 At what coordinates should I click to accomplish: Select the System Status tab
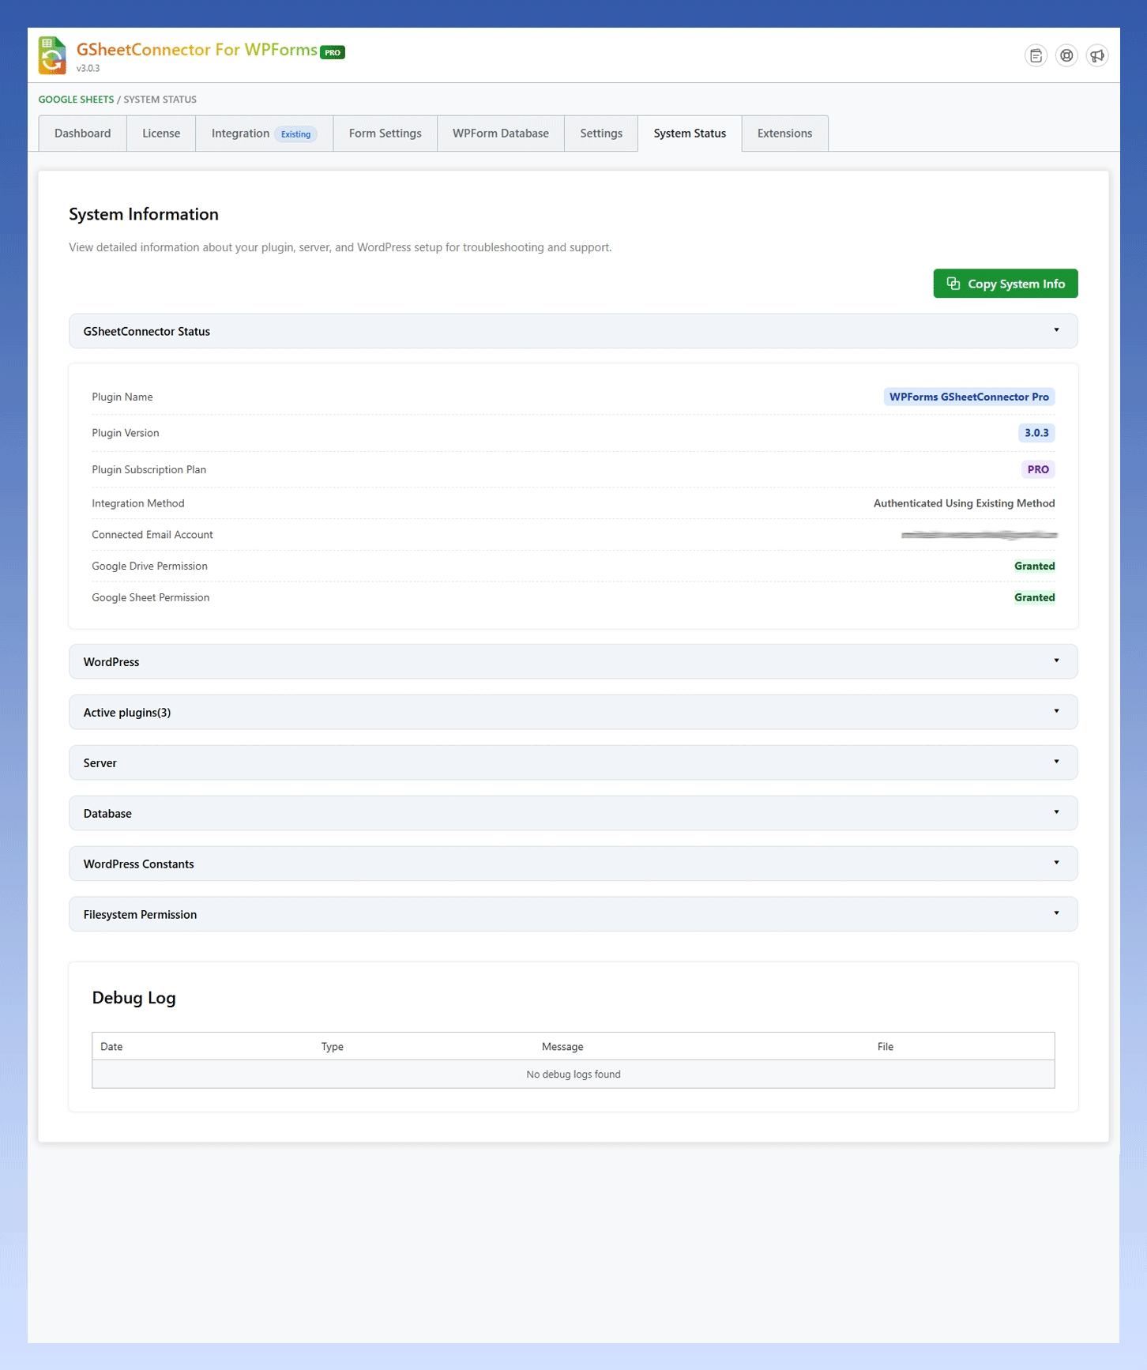pyautogui.click(x=690, y=134)
